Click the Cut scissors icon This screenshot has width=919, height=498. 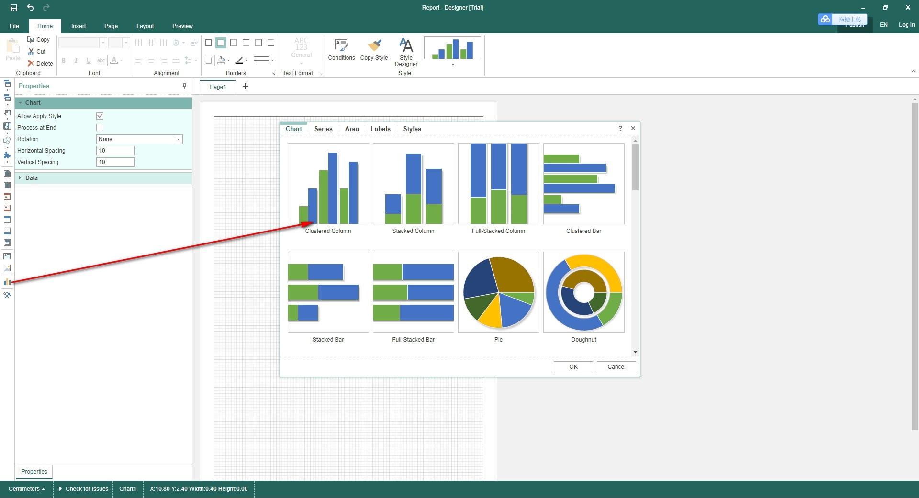pyautogui.click(x=32, y=52)
